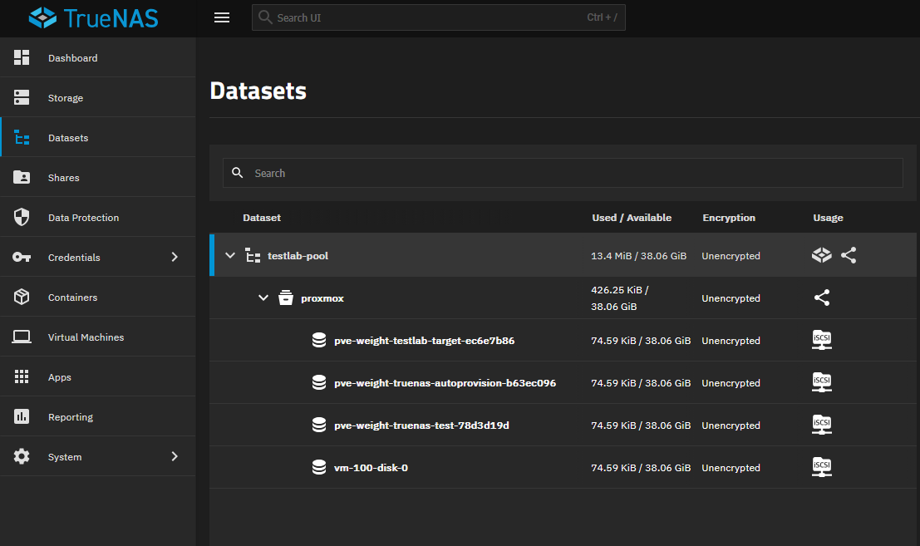Expand the System submenu arrow
This screenshot has height=546, width=920.
(175, 456)
